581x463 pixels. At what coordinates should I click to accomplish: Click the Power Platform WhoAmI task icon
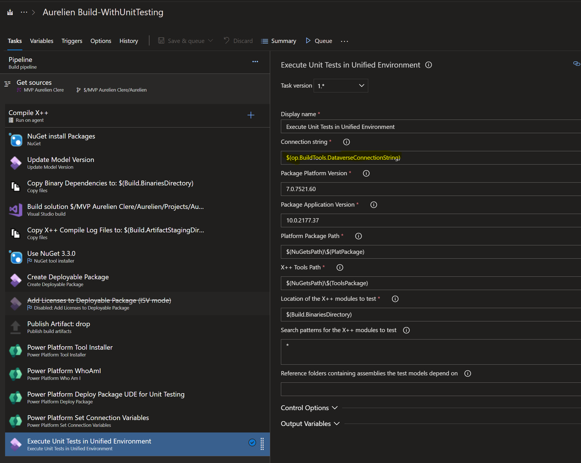[16, 374]
